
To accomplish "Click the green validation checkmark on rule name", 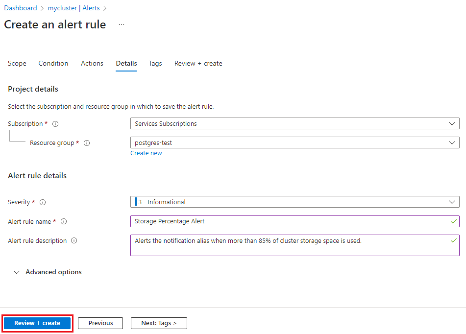I will pos(453,221).
